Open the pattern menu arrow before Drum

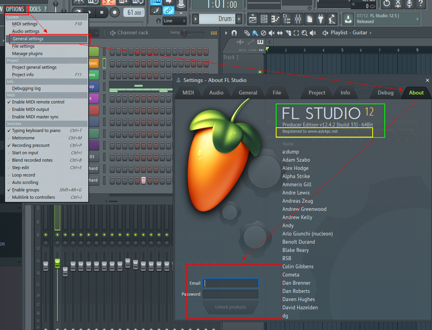(x=195, y=19)
